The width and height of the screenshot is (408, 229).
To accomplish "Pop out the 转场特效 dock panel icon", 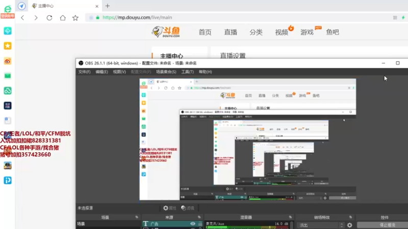I will tap(350, 217).
